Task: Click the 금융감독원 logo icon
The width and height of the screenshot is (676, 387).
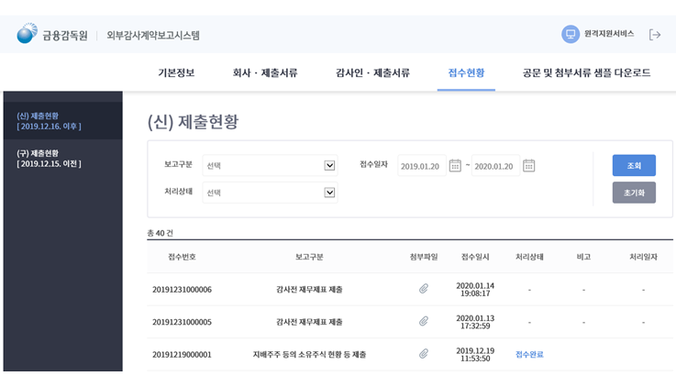Action: point(27,34)
